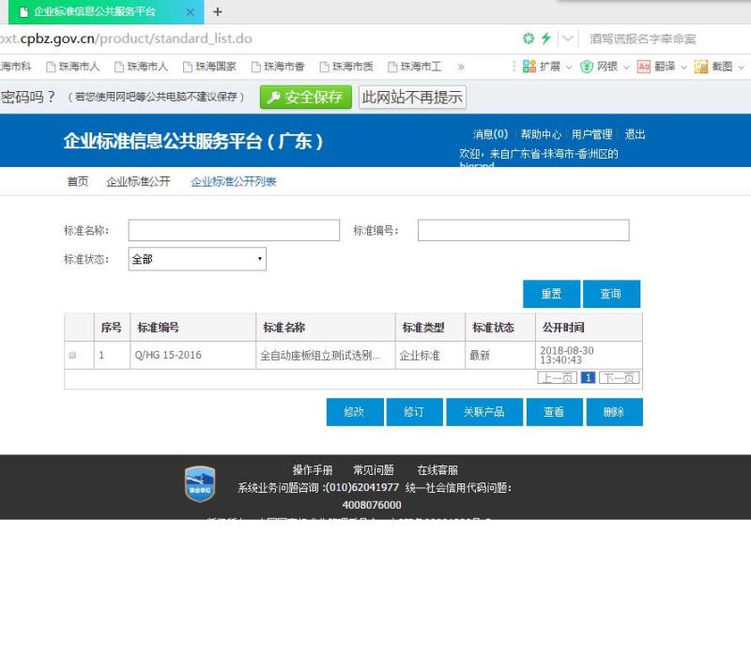
Task: Click the 关联产品 button
Action: pyautogui.click(x=484, y=412)
